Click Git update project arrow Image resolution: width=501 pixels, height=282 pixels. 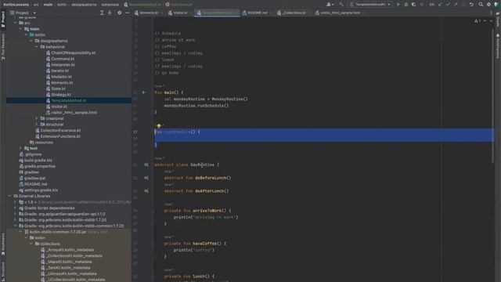coord(440,5)
